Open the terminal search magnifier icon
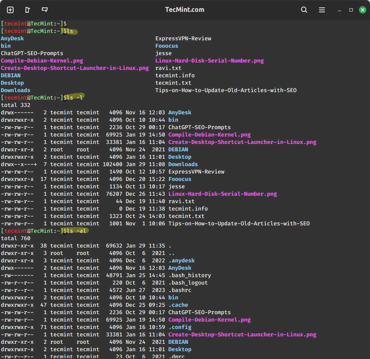 tap(304, 10)
